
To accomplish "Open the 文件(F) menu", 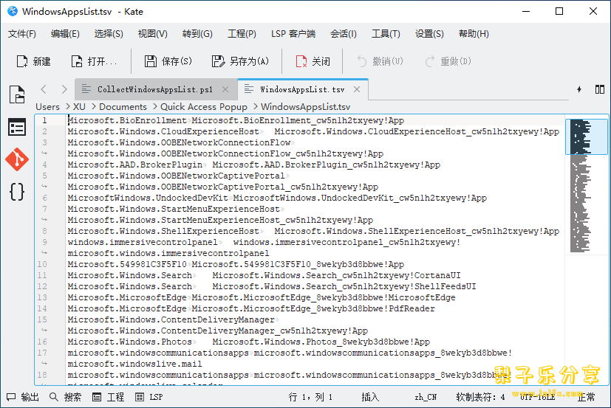I will click(22, 34).
